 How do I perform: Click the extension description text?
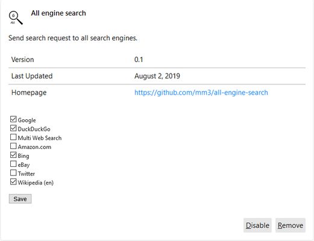[73, 38]
